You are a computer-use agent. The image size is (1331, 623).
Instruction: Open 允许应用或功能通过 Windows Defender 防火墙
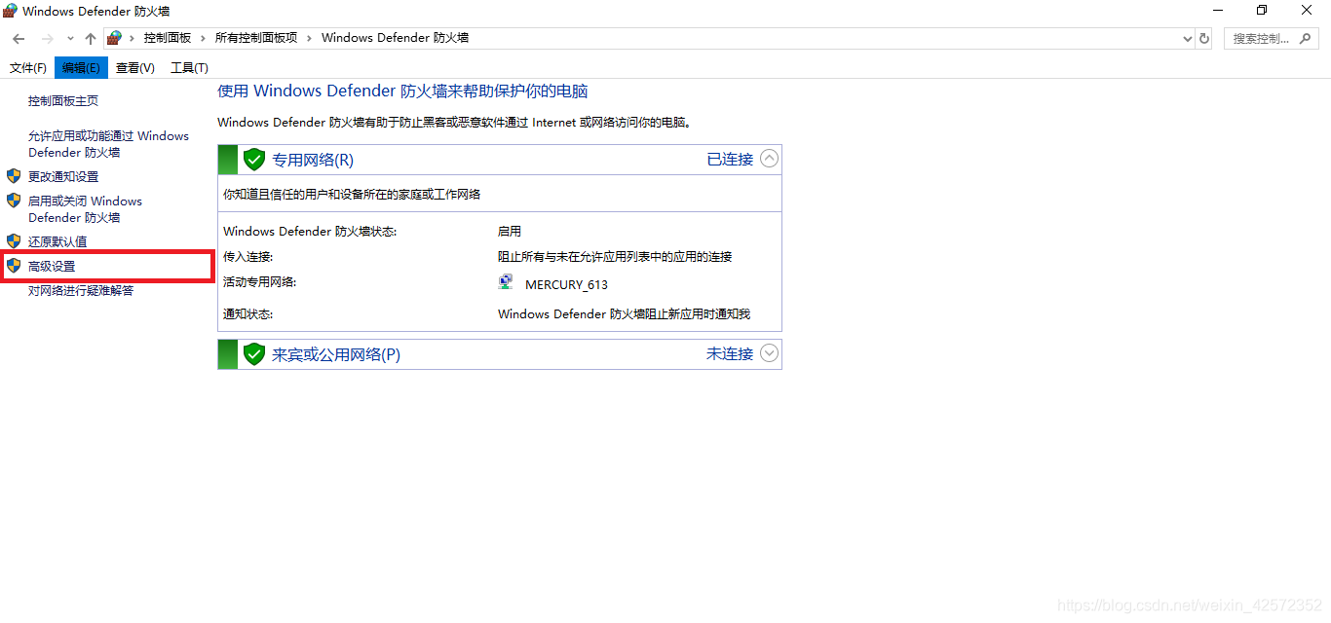click(x=108, y=144)
